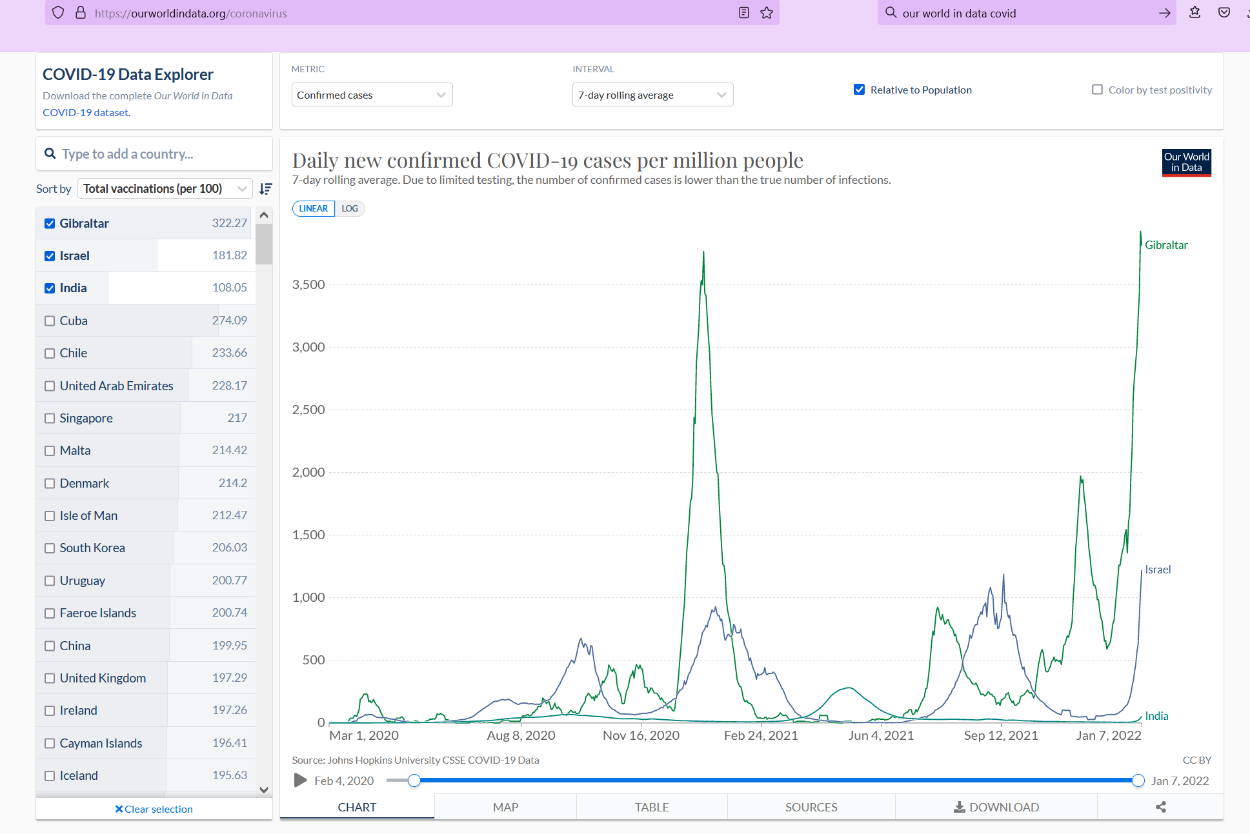The height and width of the screenshot is (834, 1250).
Task: Check the Cuba country checkbox
Action: point(50,321)
